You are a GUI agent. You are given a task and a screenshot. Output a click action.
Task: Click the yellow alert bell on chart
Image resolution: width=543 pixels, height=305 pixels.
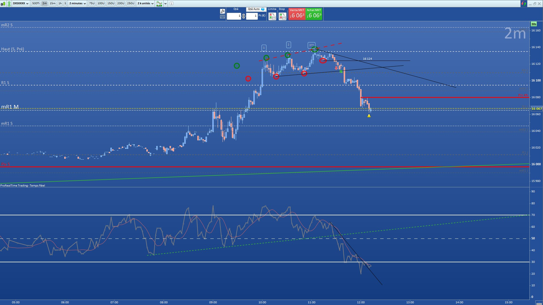[369, 116]
